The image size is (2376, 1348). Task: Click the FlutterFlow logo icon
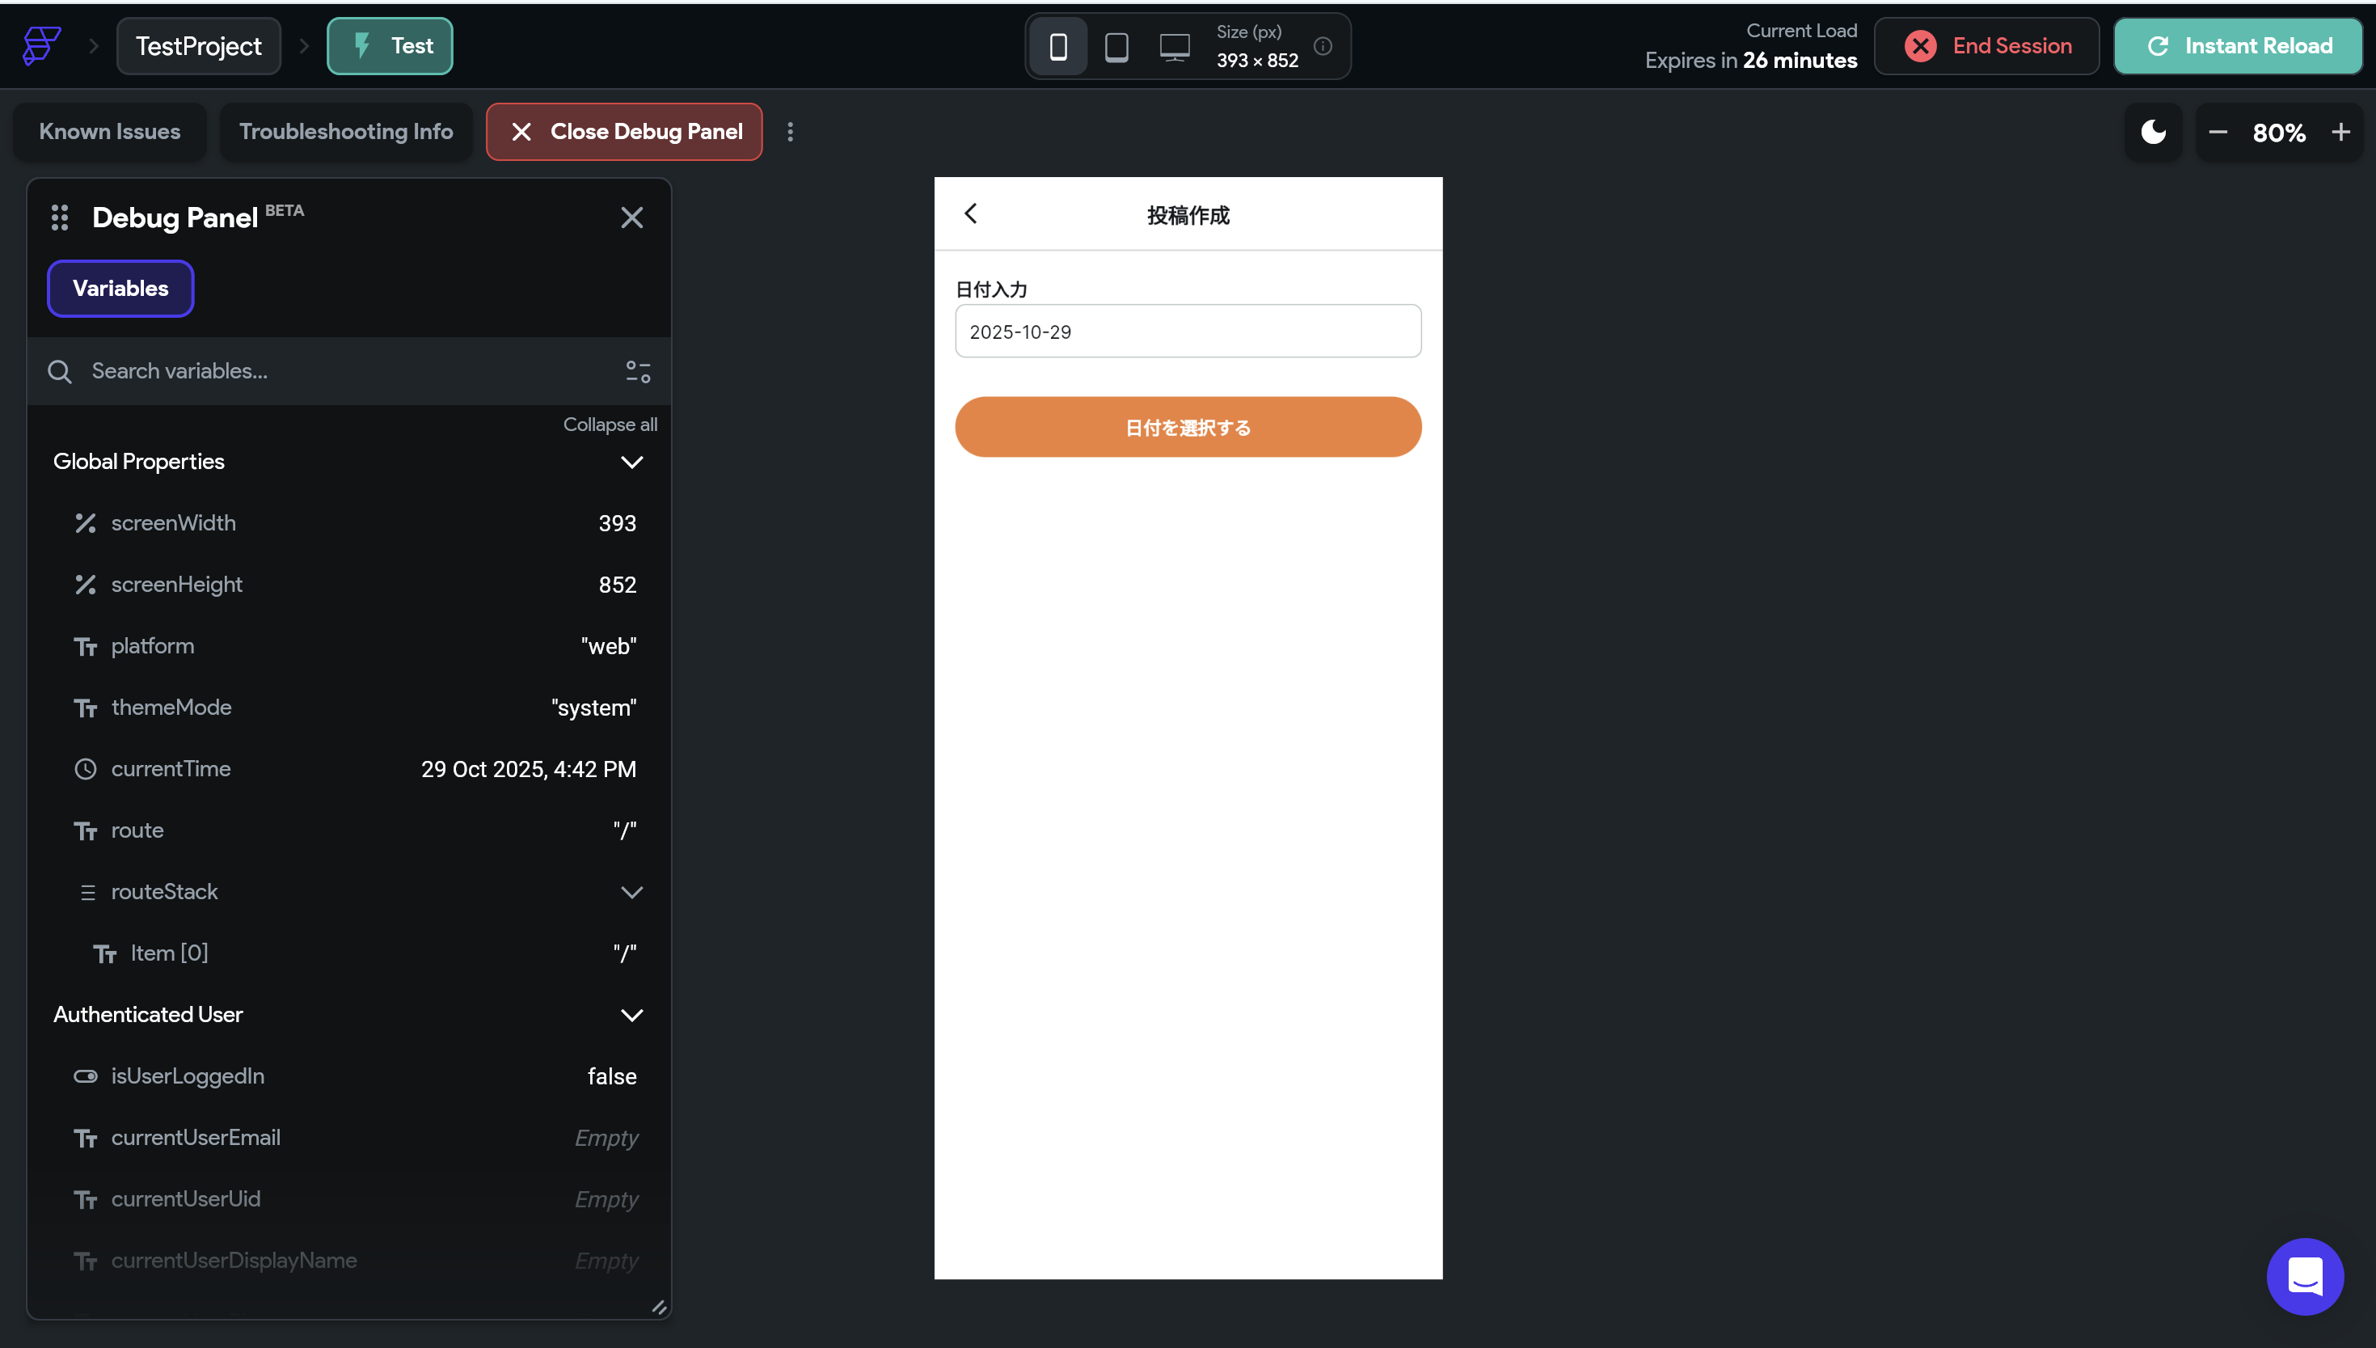[40, 45]
